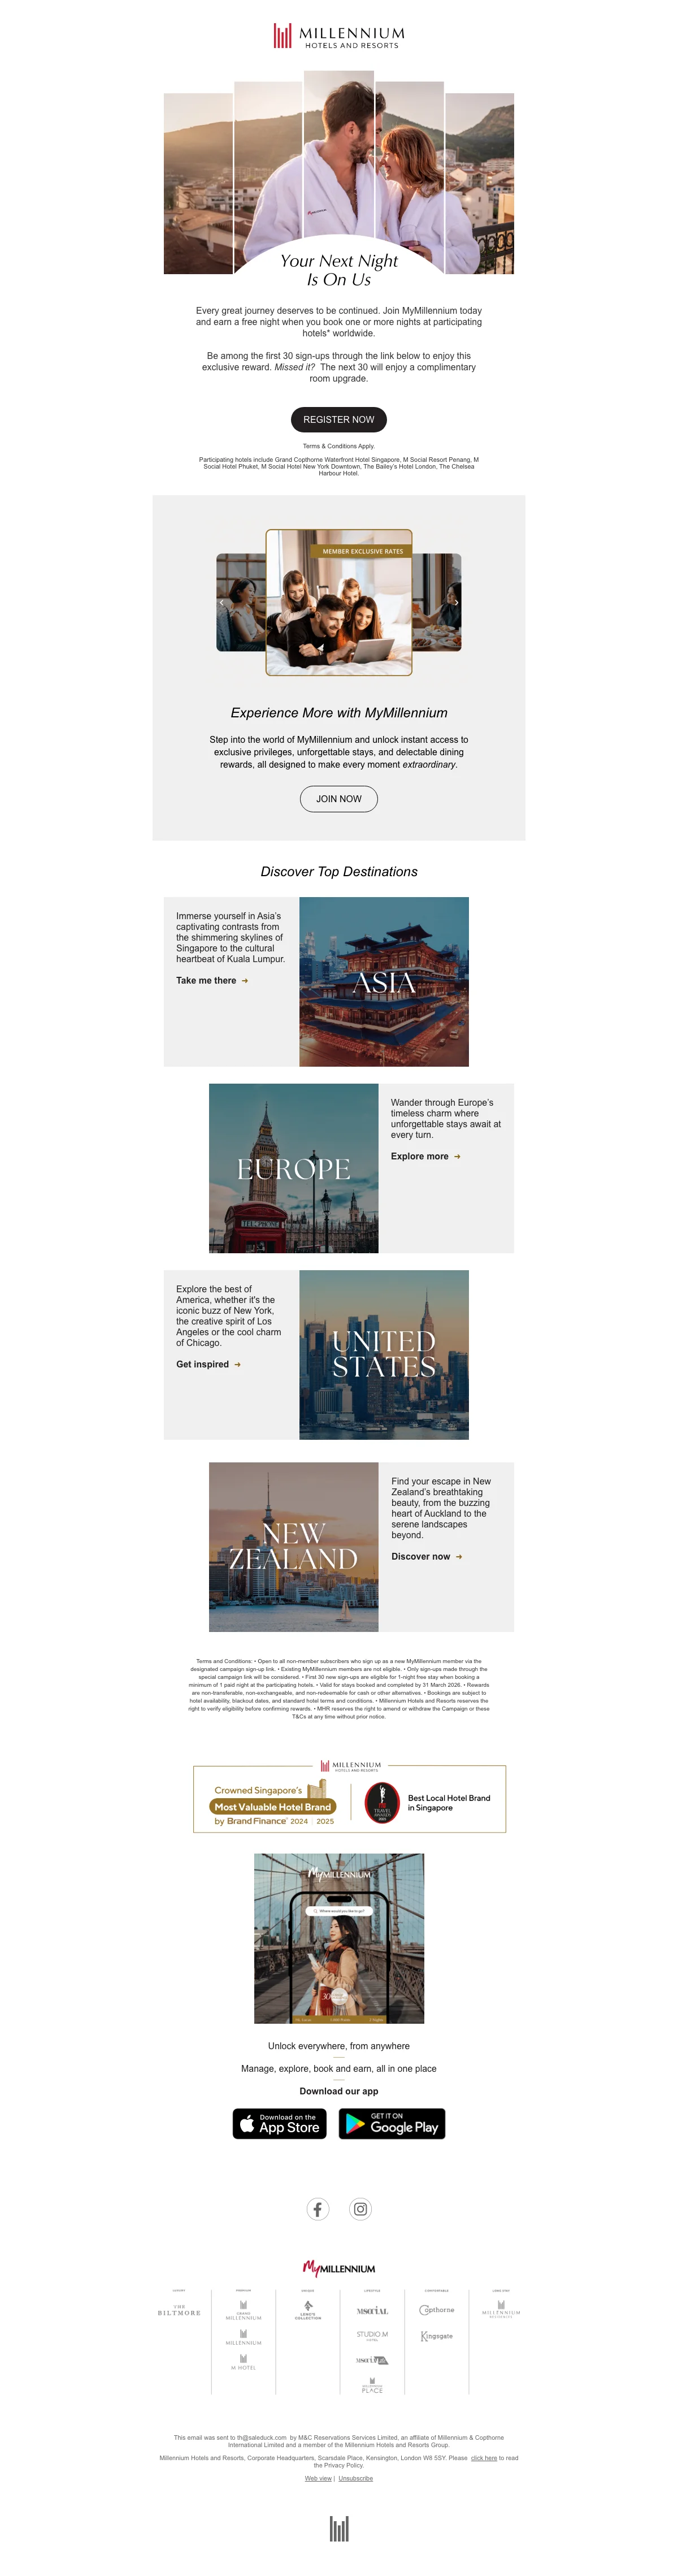Image resolution: width=678 pixels, height=2576 pixels.
Task: Open the Instagram social icon
Action: pos(361,2209)
